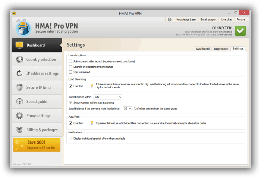Viewport: 261px width, 178px height.
Task: Click the HMA title bar app icon
Action: click(14, 13)
